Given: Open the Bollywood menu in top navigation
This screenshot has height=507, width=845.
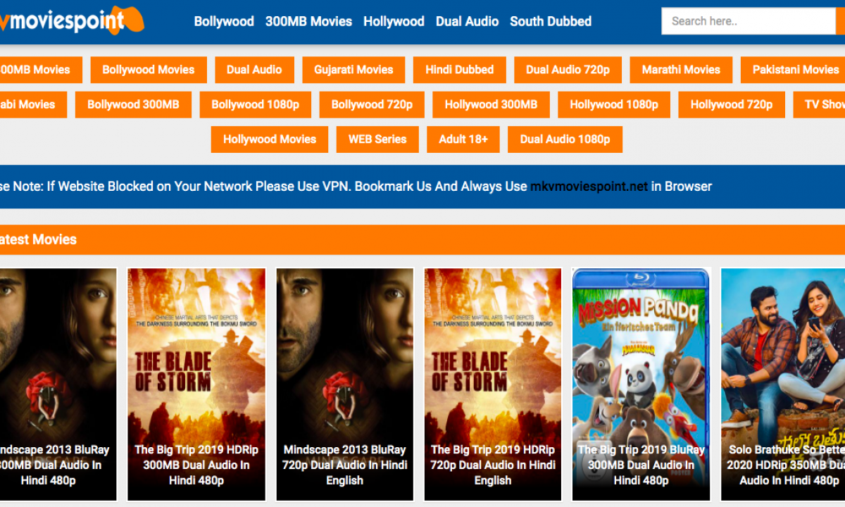Looking at the screenshot, I should tap(224, 21).
